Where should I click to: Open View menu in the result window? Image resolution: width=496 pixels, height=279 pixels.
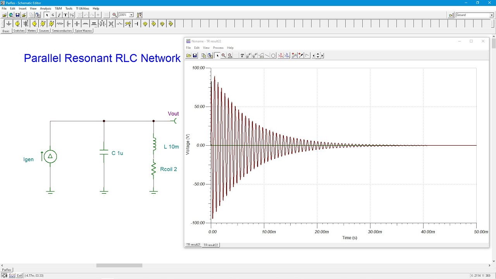(x=206, y=48)
